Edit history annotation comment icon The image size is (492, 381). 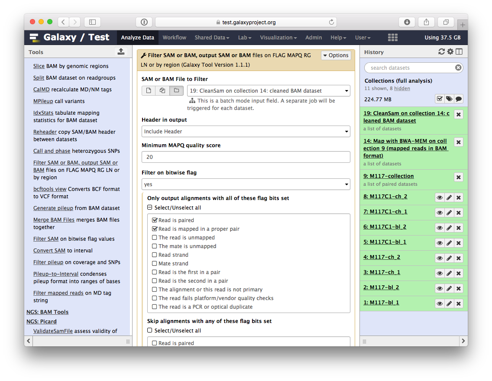[x=458, y=99]
